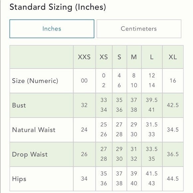Click the XS column header

(104, 57)
